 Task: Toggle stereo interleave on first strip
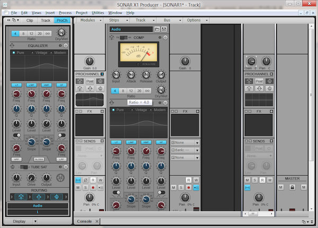[x=78, y=180]
